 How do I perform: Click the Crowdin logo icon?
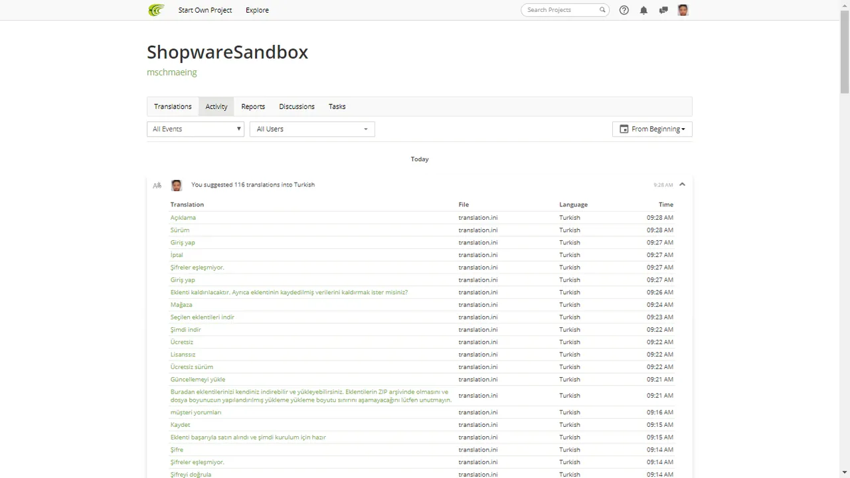(x=156, y=10)
